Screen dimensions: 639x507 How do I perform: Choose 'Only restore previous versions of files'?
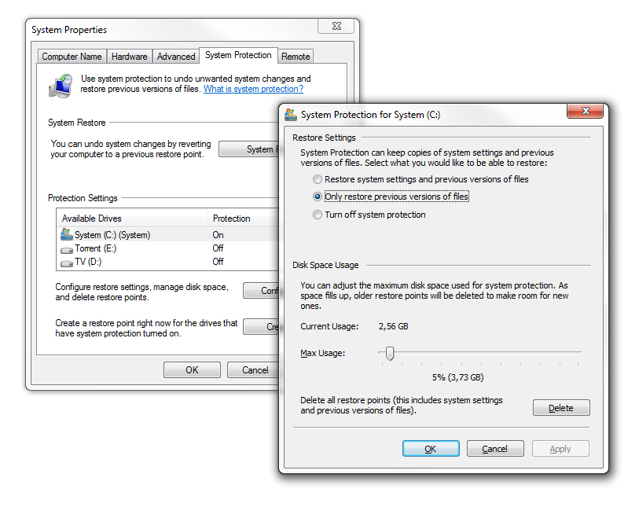coord(318,197)
